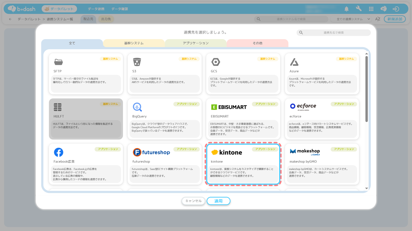The height and width of the screenshot is (231, 412).
Task: Click the toolbar search magnifier icon
Action: pyautogui.click(x=258, y=19)
